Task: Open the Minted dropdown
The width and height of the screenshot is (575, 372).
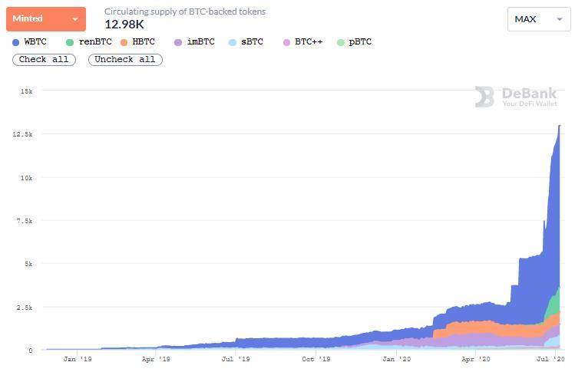Action: 46,19
